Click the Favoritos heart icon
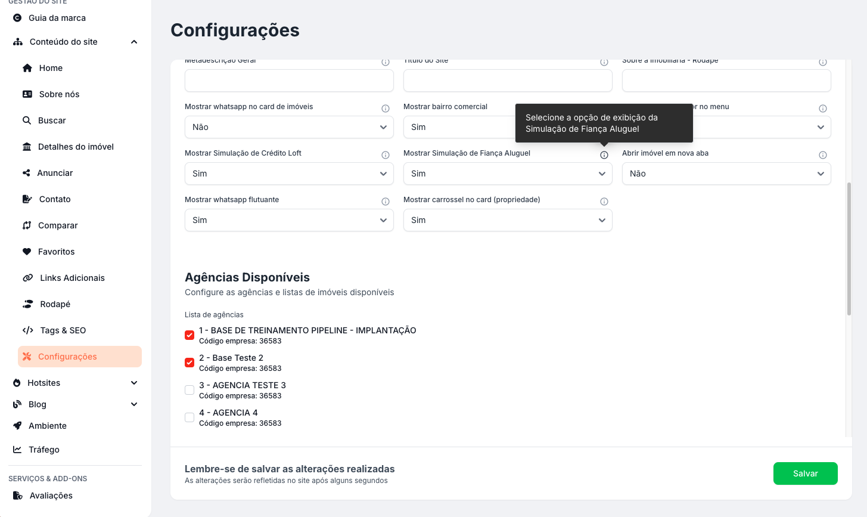The image size is (867, 517). (x=27, y=252)
